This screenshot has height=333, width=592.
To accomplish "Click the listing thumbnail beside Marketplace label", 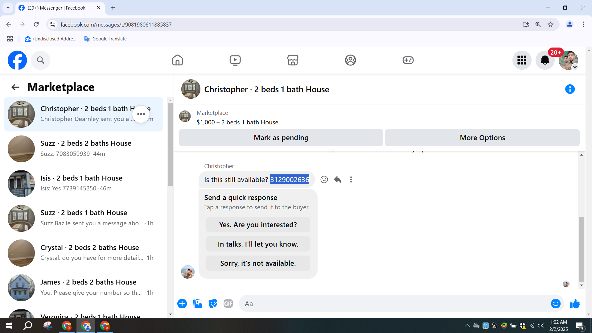I will pyautogui.click(x=185, y=116).
